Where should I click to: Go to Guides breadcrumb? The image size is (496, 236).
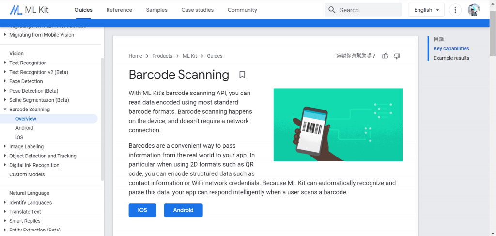215,56
